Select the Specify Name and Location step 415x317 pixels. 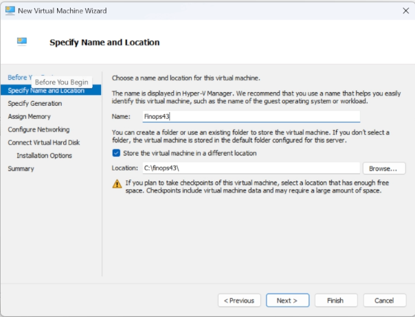[46, 90]
